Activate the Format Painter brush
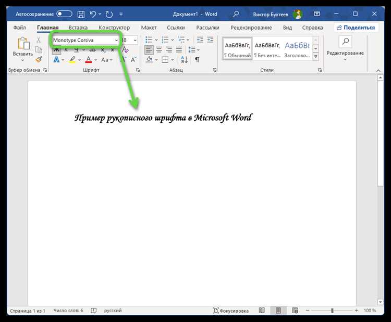This screenshot has height=322, width=391. click(39, 59)
